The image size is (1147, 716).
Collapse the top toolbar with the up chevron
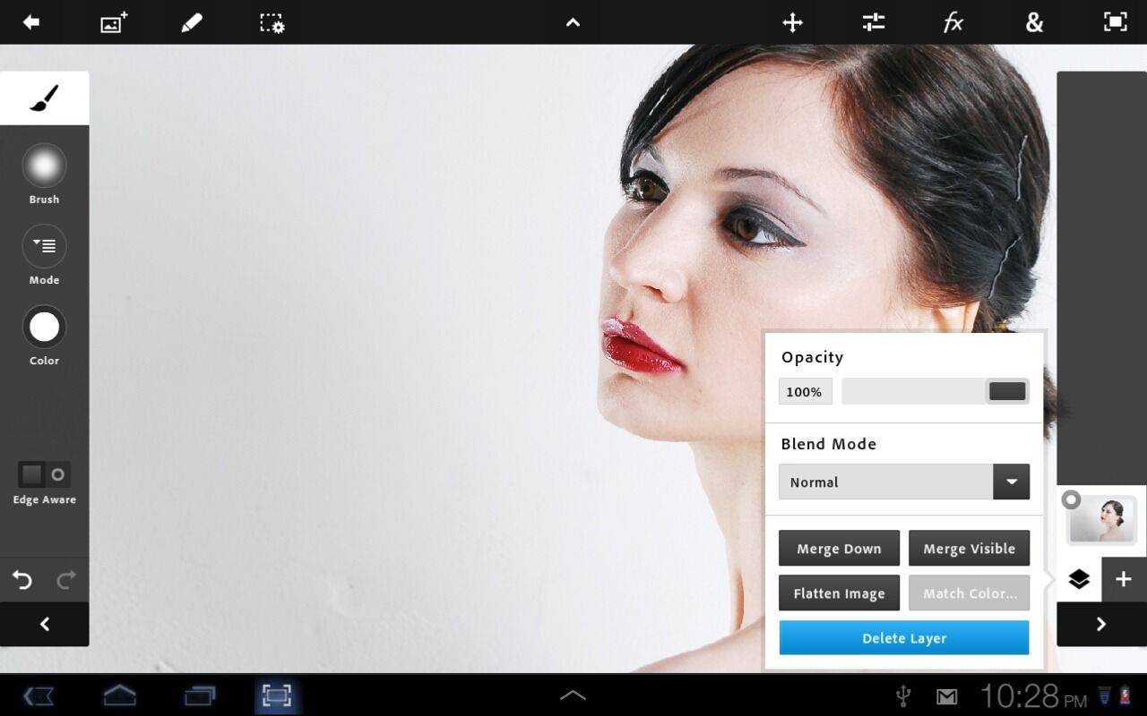click(x=573, y=22)
